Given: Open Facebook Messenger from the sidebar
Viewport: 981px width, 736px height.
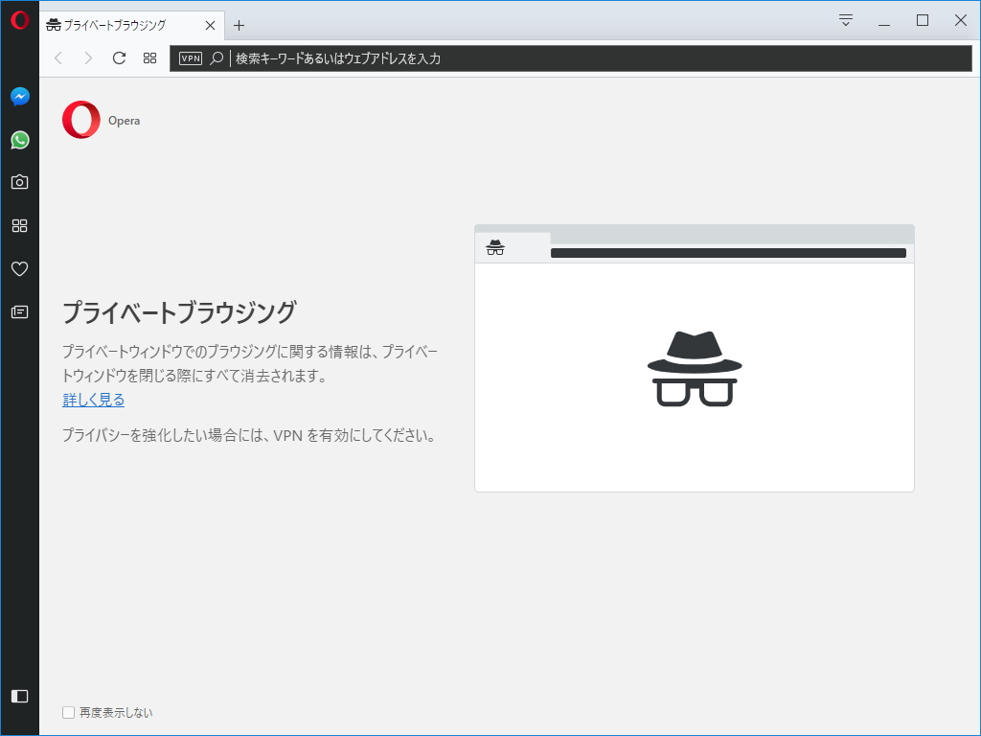Looking at the screenshot, I should coord(19,95).
